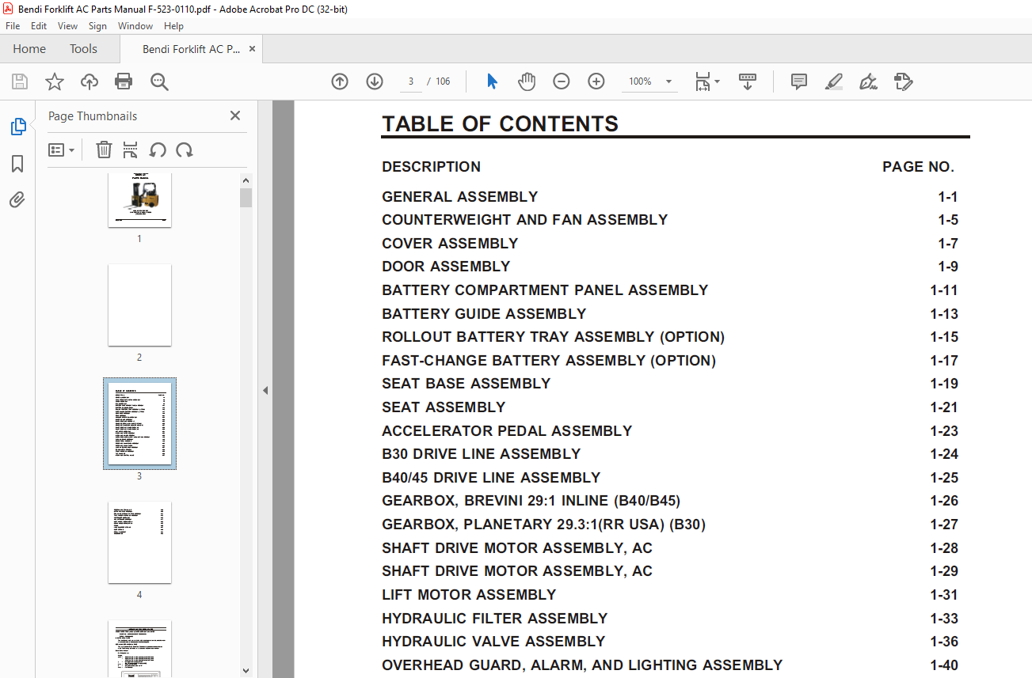Image resolution: width=1032 pixels, height=678 pixels.
Task: Switch to the Home tab
Action: 29,49
